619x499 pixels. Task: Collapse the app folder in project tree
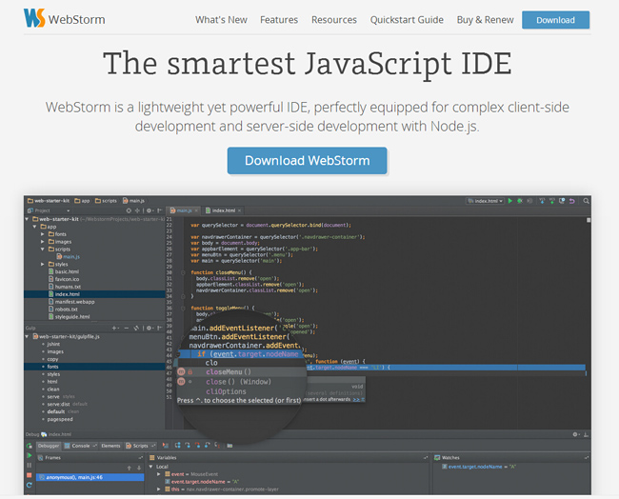34,227
